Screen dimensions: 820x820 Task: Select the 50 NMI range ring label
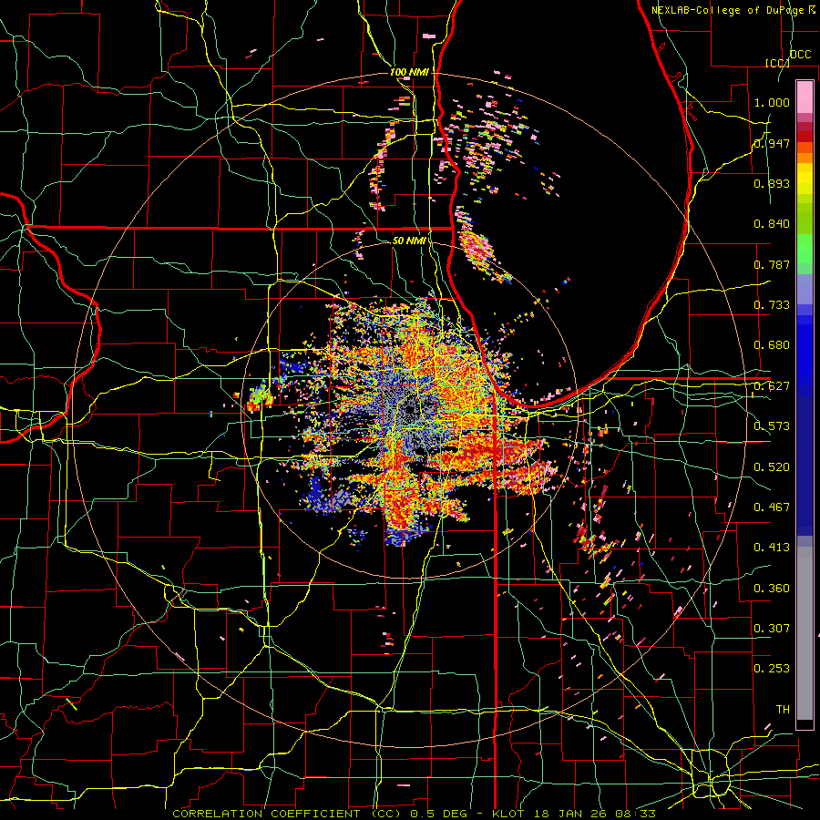(409, 241)
